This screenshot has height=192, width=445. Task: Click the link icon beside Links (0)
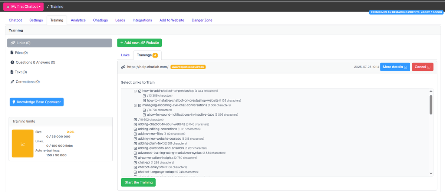[x=13, y=43]
